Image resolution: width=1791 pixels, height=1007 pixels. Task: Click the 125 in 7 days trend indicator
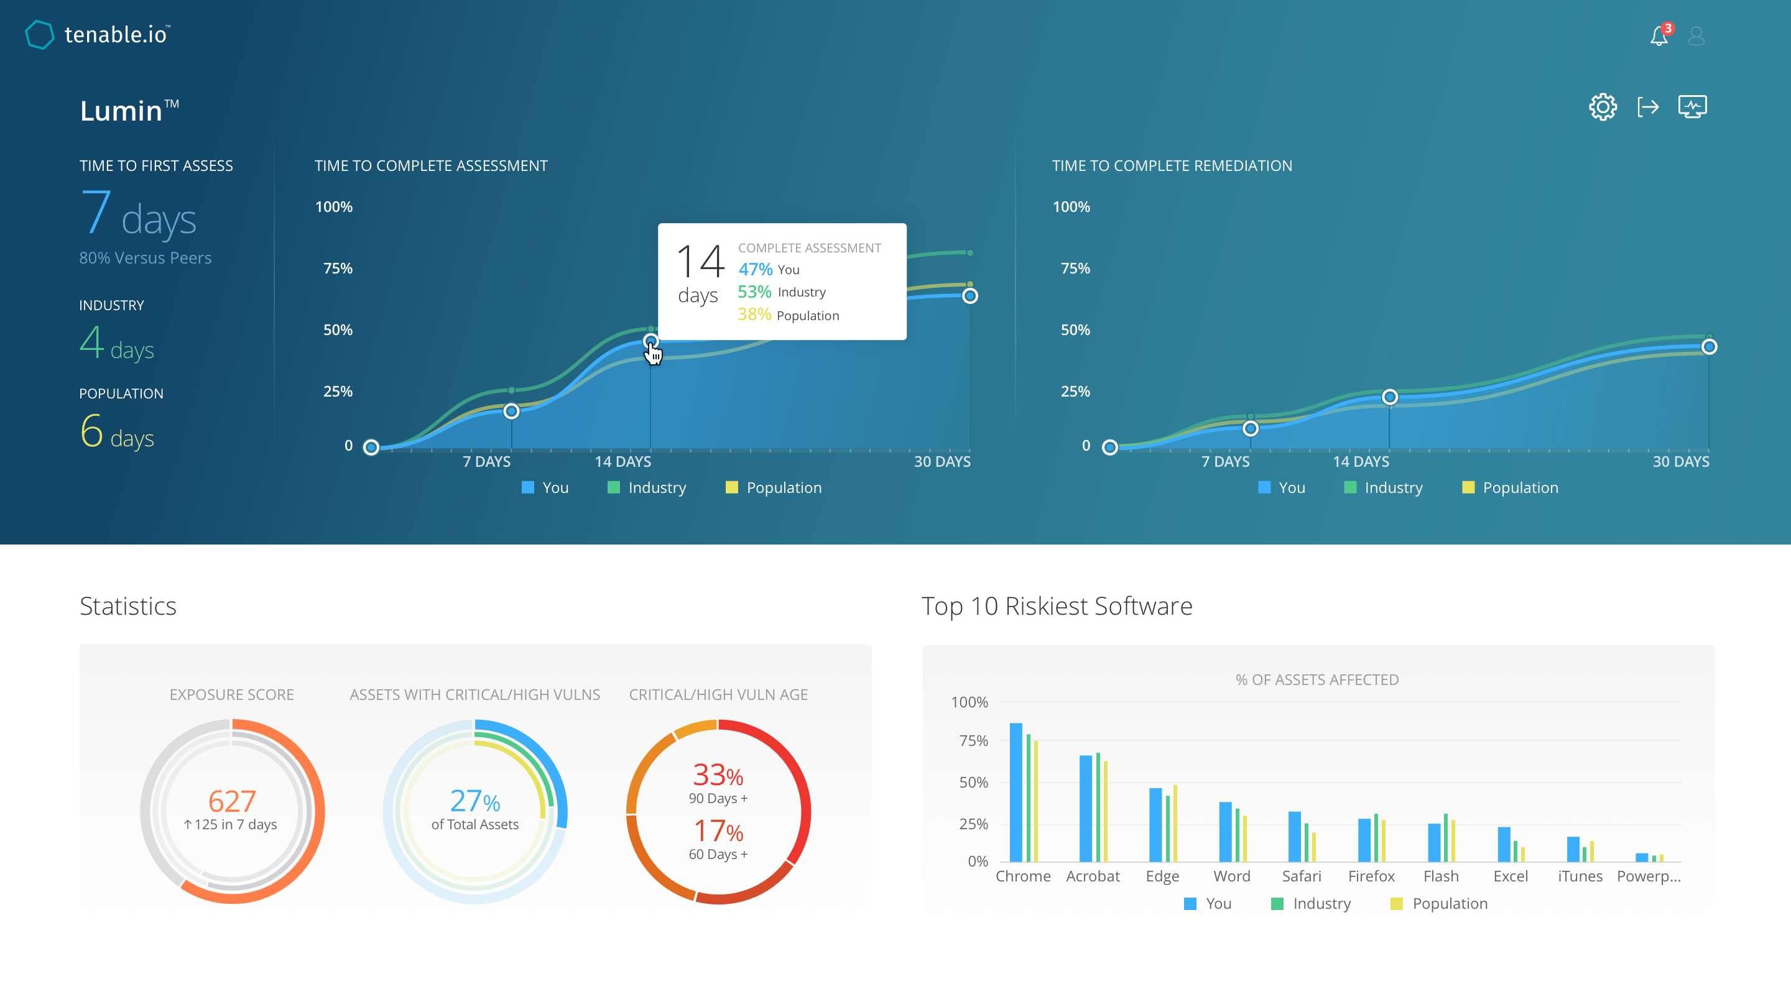point(231,824)
